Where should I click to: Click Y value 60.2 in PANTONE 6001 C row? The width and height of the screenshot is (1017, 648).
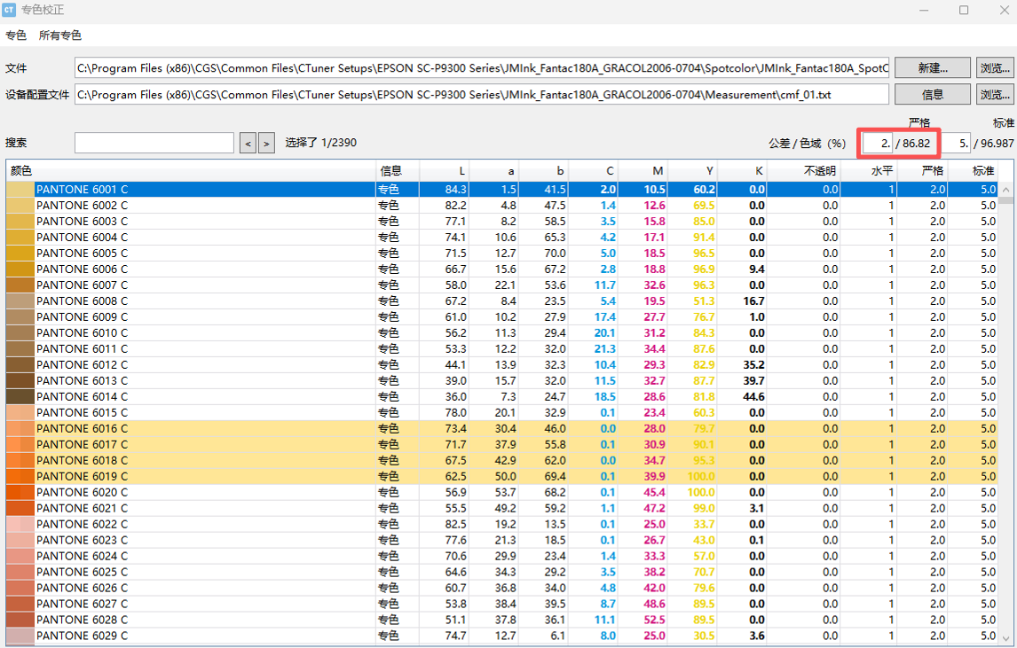(x=704, y=189)
